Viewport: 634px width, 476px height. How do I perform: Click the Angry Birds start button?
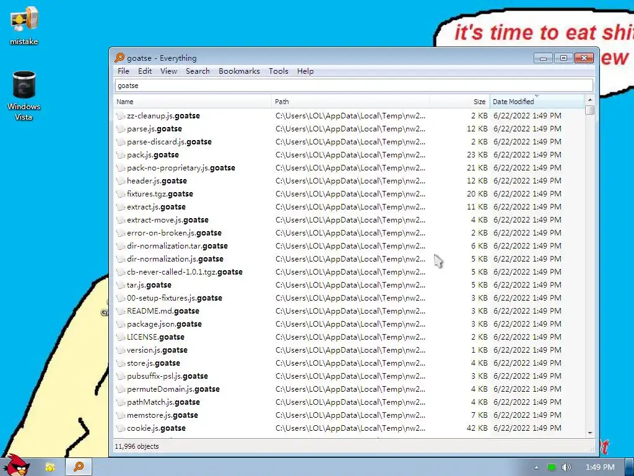click(17, 465)
